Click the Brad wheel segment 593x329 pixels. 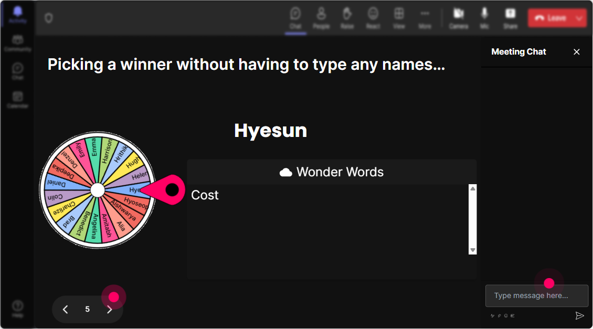click(x=70, y=221)
